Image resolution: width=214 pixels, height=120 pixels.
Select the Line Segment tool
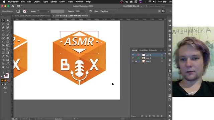point(8,31)
